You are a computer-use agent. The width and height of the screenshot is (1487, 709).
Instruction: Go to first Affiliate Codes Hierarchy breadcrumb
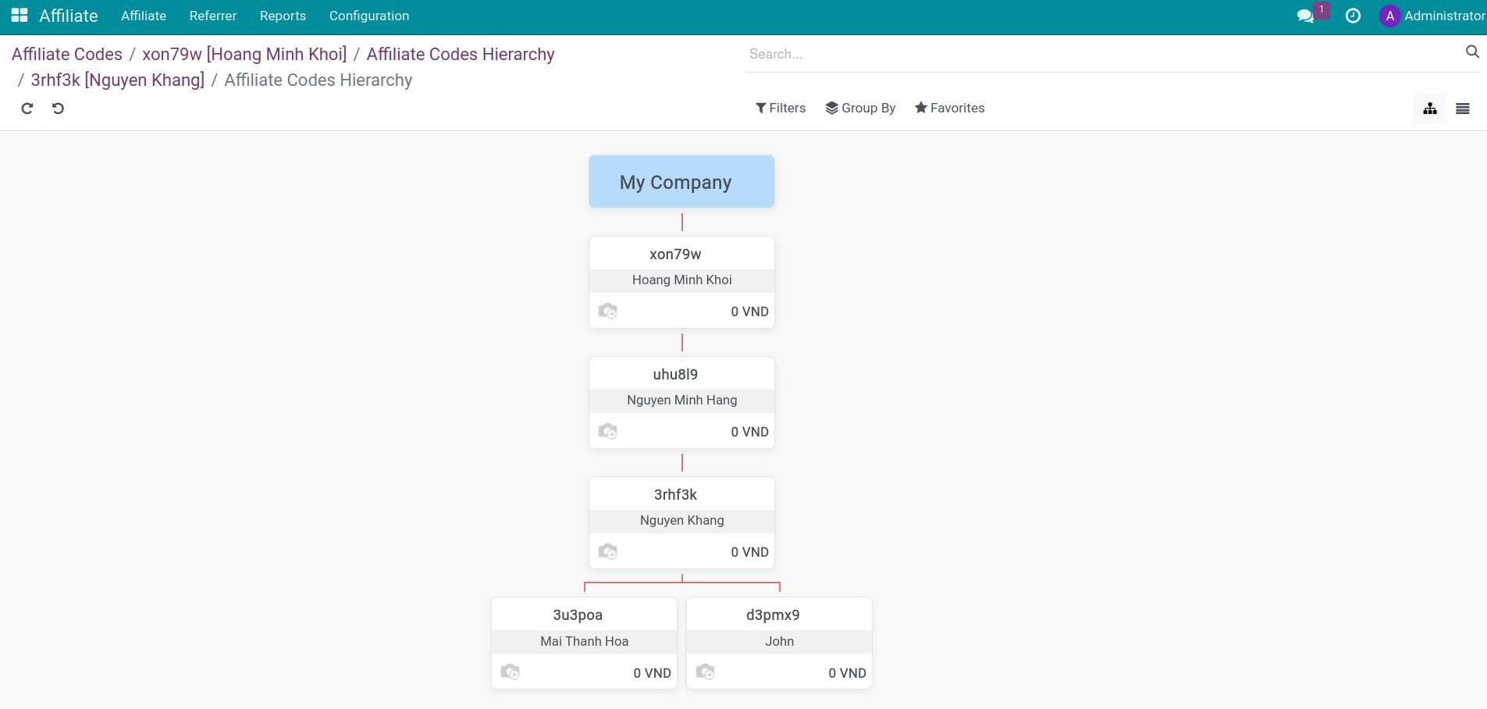point(461,54)
